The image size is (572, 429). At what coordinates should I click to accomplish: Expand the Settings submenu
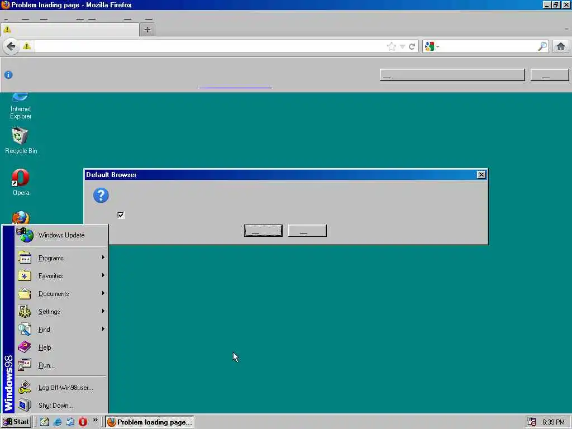pos(61,312)
